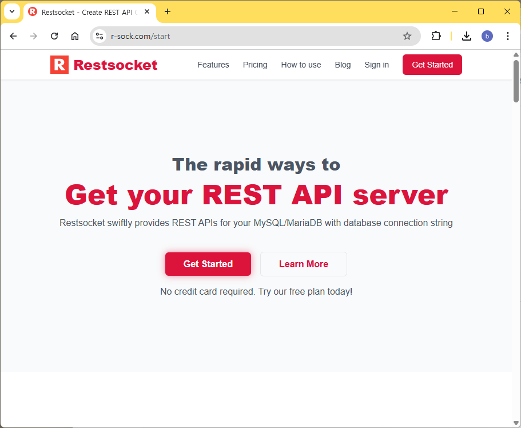Open the Blog nav link
Image resolution: width=521 pixels, height=428 pixels.
tap(343, 65)
